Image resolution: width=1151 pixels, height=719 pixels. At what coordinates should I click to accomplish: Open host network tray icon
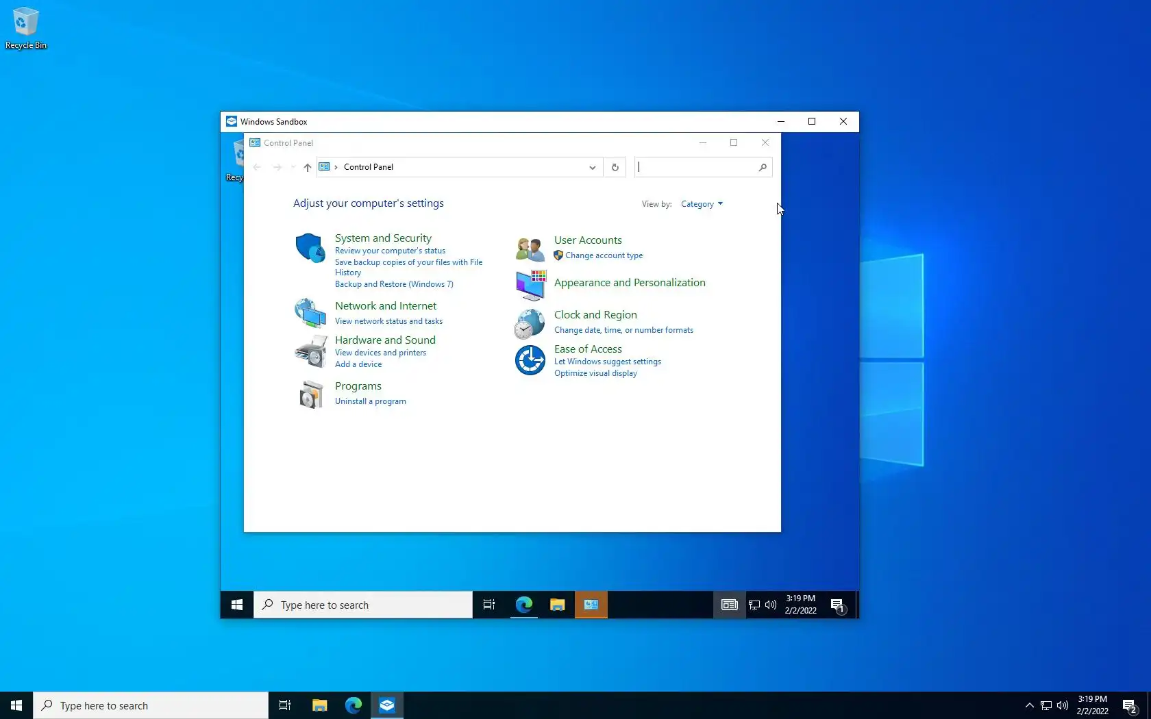click(x=1046, y=705)
